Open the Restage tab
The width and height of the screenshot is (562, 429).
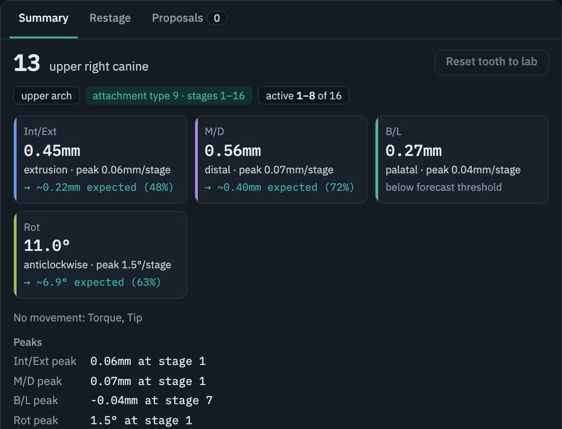[110, 18]
